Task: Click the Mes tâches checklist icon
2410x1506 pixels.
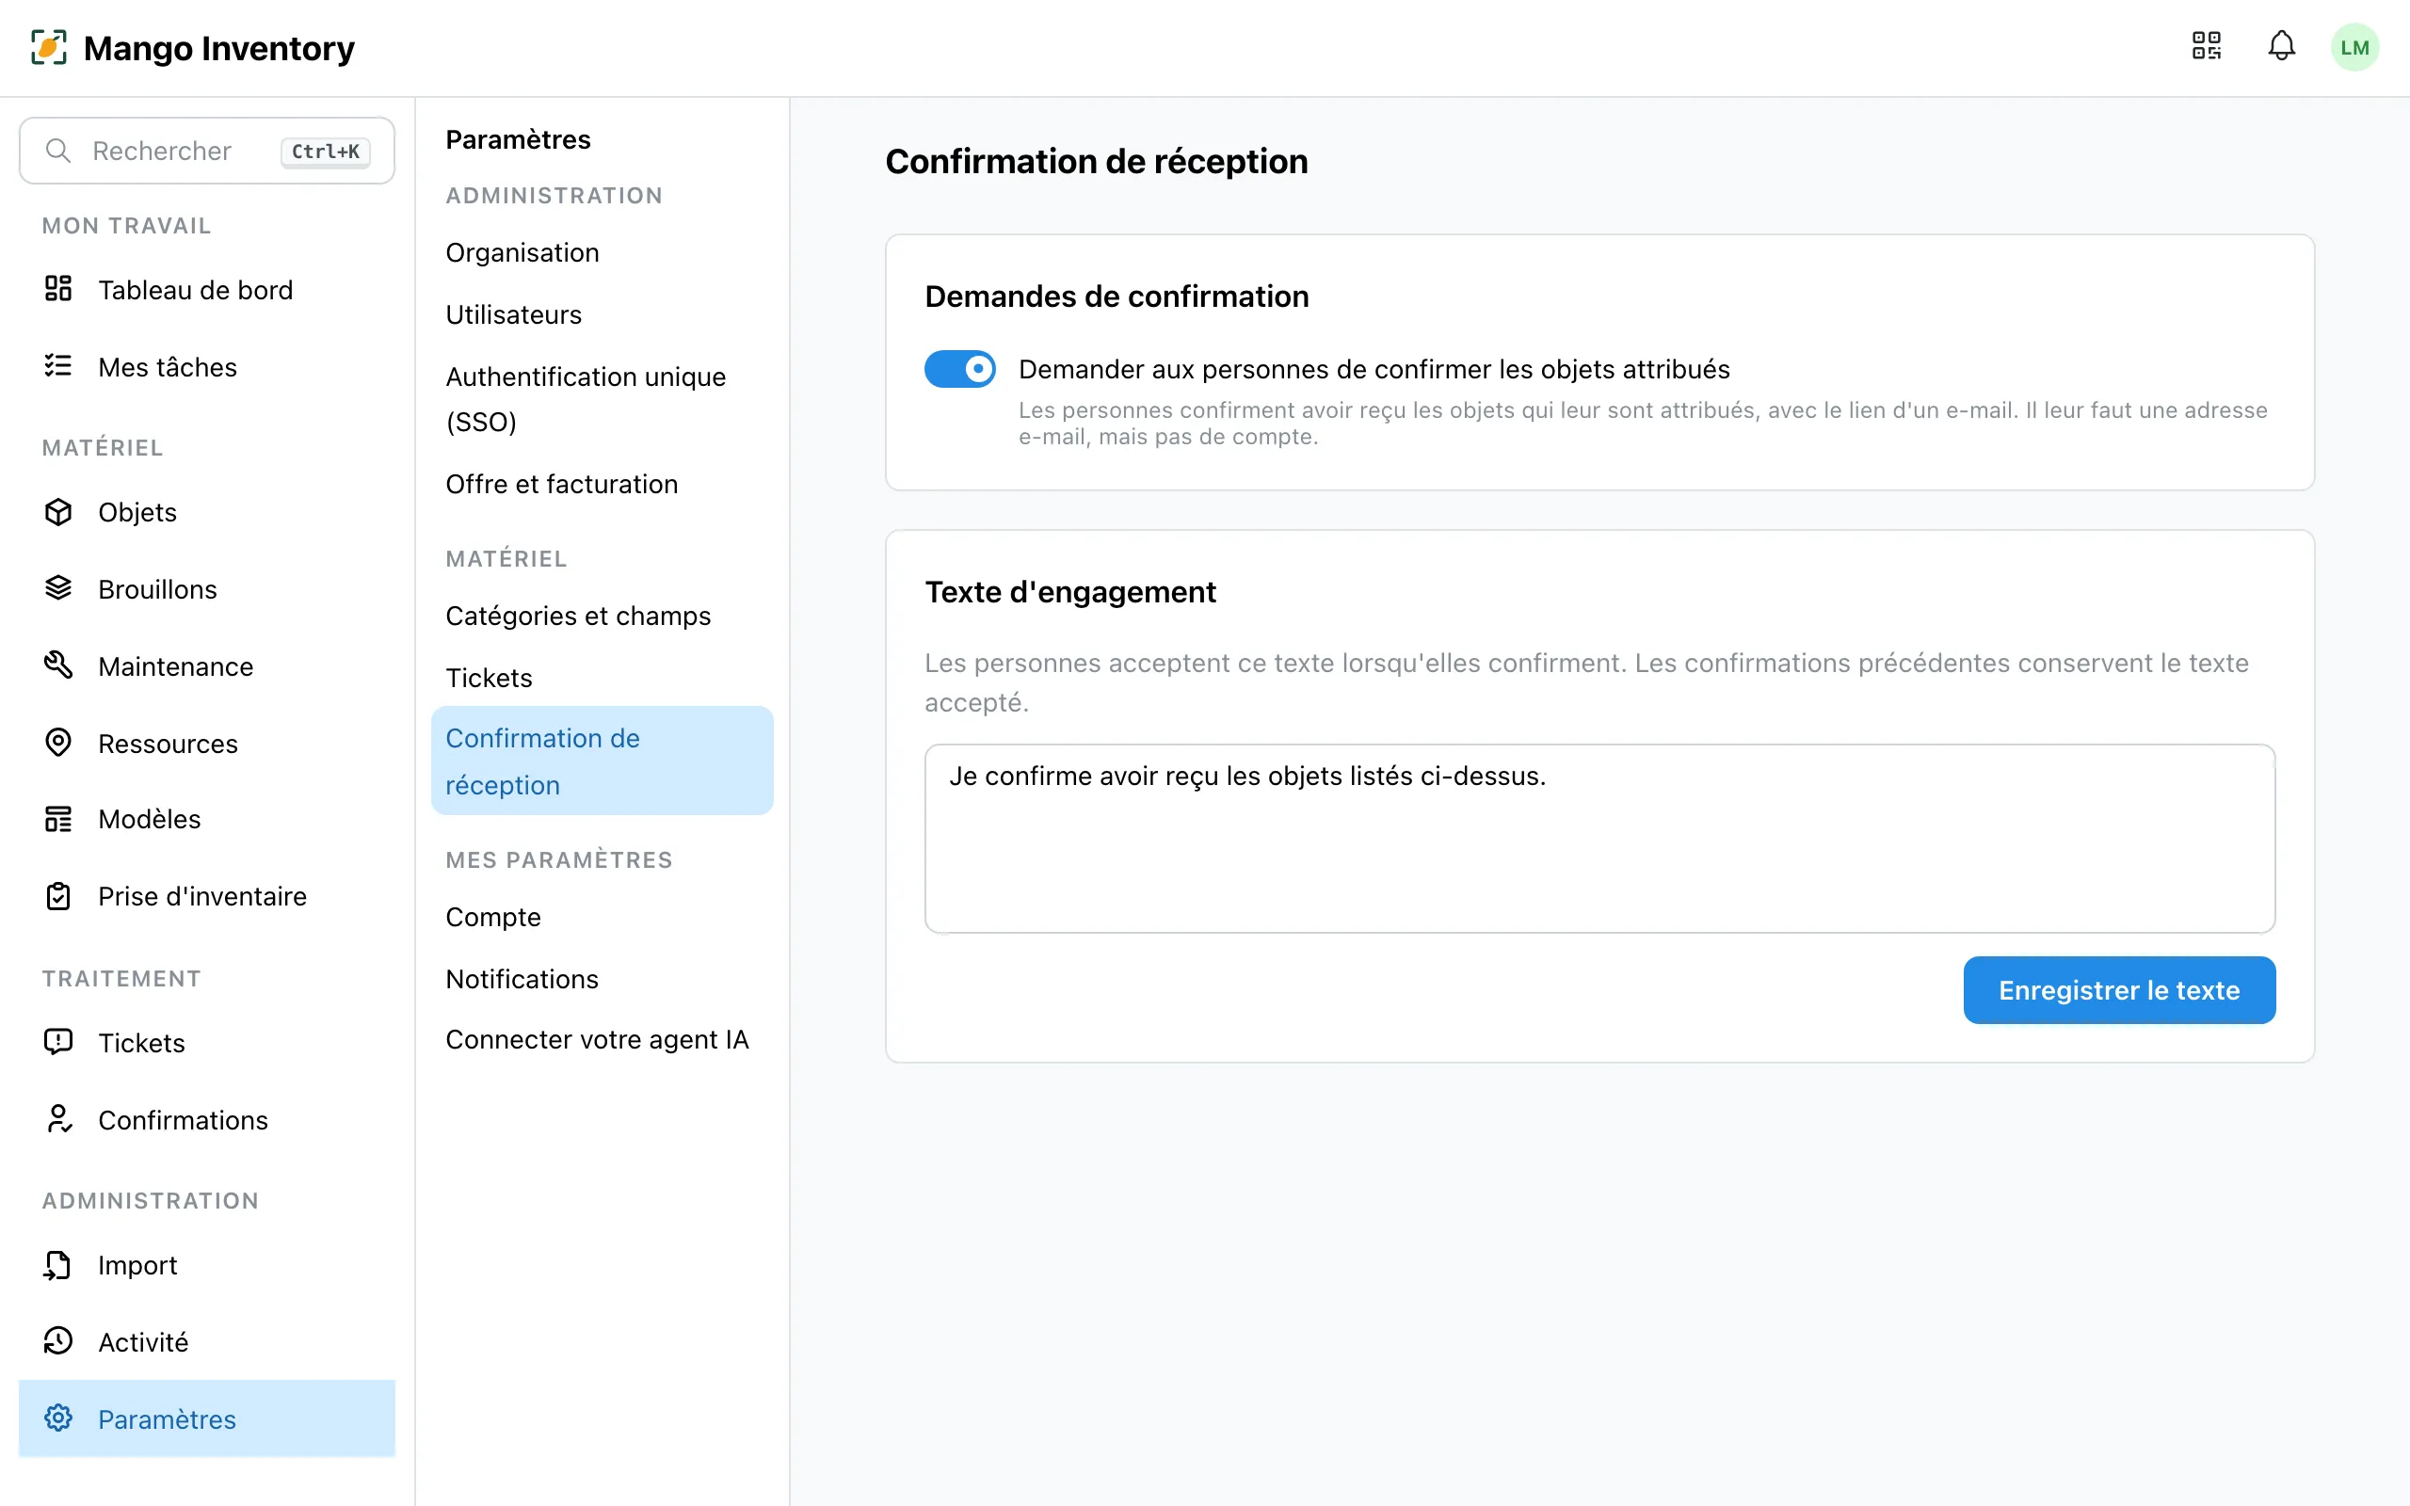Action: [x=58, y=366]
